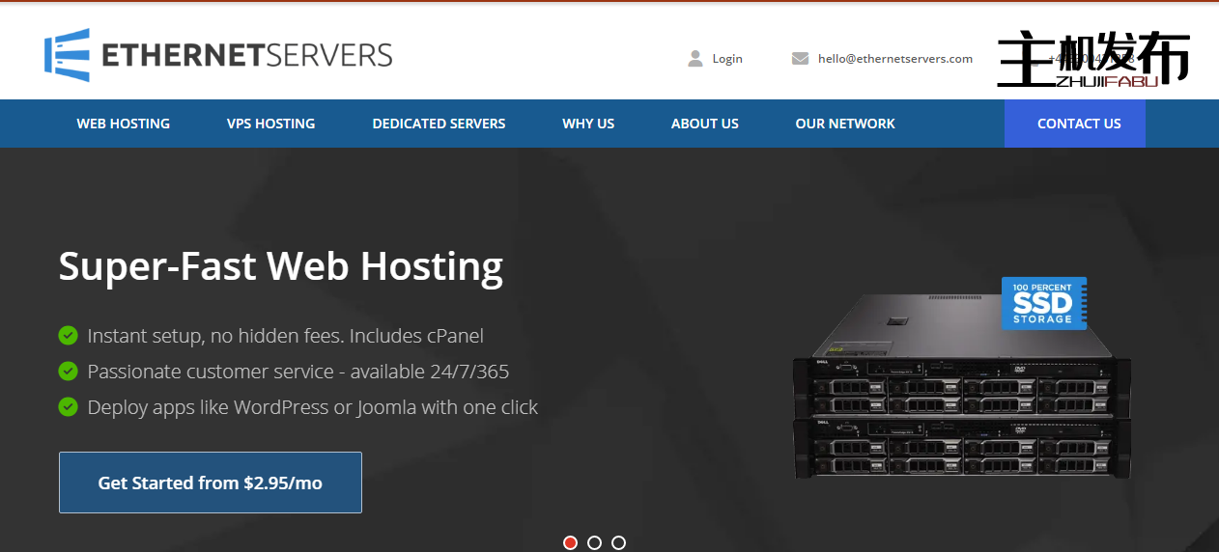The image size is (1219, 552).
Task: Click the Super-Fast Web Hosting heading
Action: (281, 265)
